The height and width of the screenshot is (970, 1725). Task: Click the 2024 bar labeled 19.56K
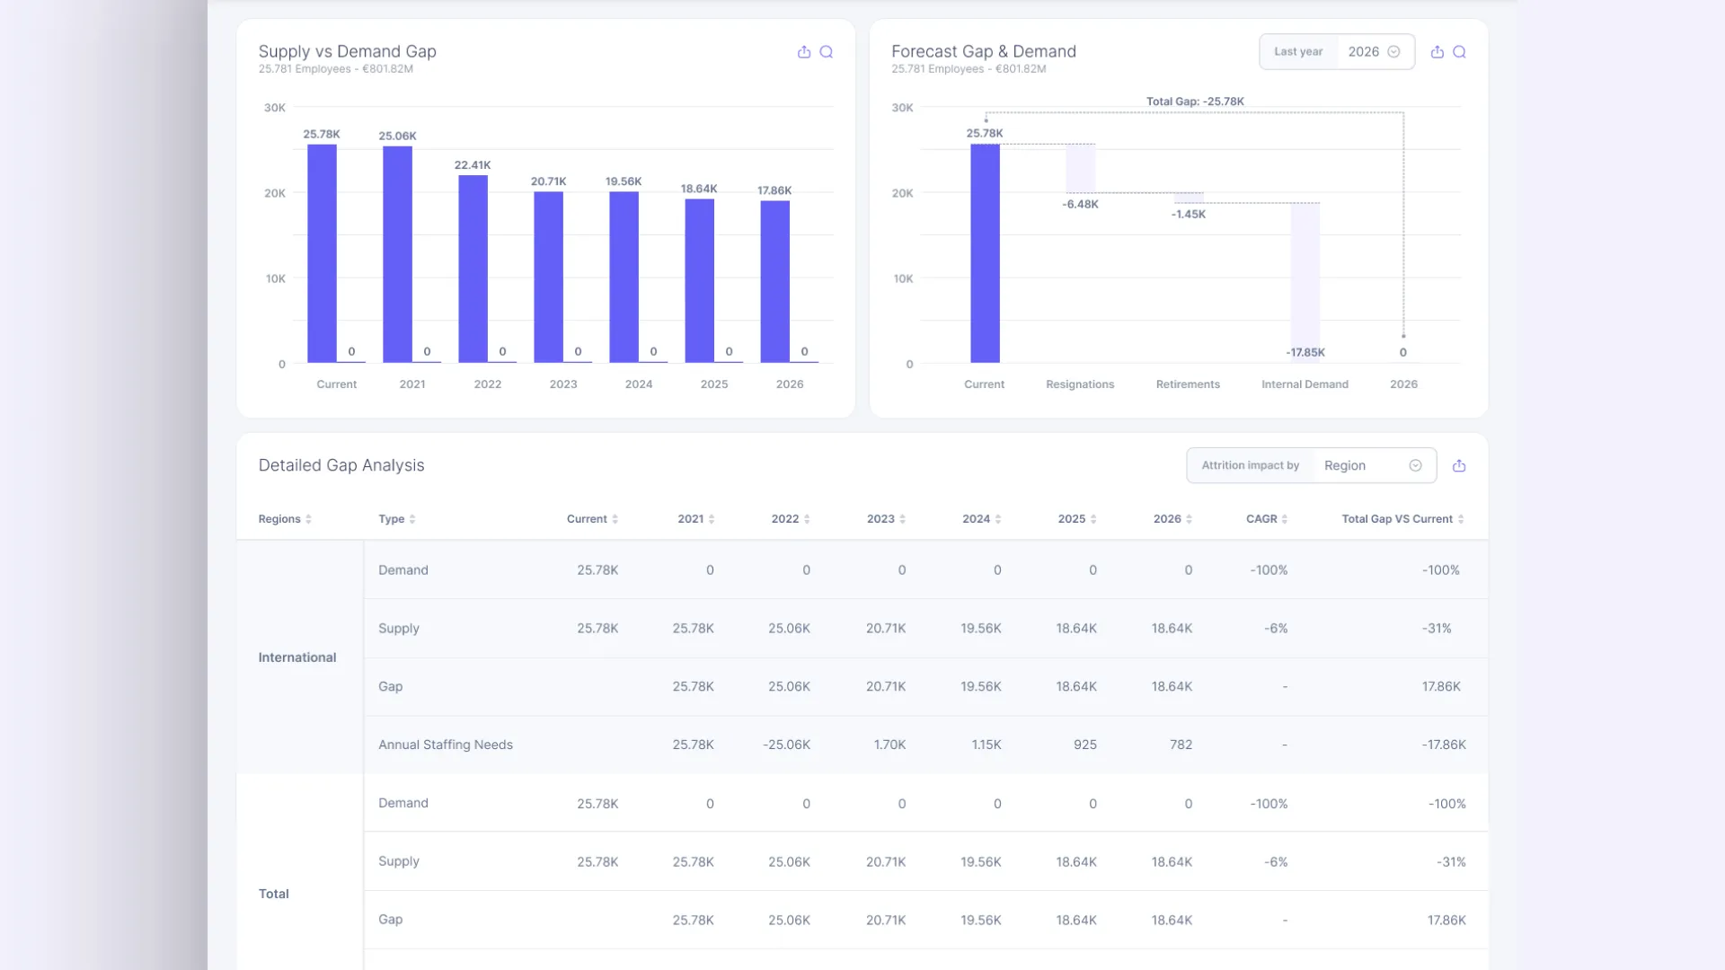624,278
